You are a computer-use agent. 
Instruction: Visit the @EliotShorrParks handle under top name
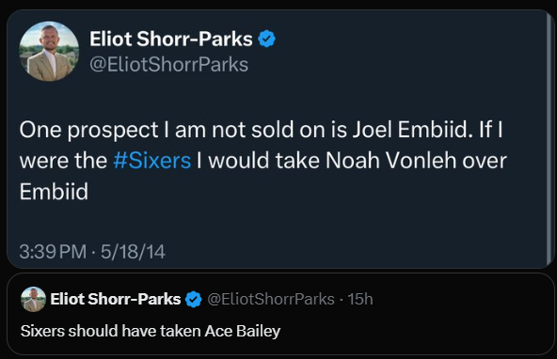point(168,65)
